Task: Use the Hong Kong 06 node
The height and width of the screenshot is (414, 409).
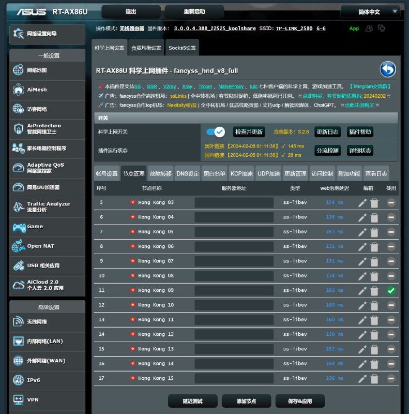Action: (x=391, y=247)
